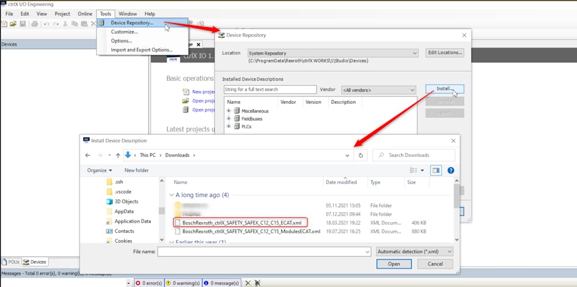Expand the PLCs device tree node
The width and height of the screenshot is (577, 287).
click(229, 126)
